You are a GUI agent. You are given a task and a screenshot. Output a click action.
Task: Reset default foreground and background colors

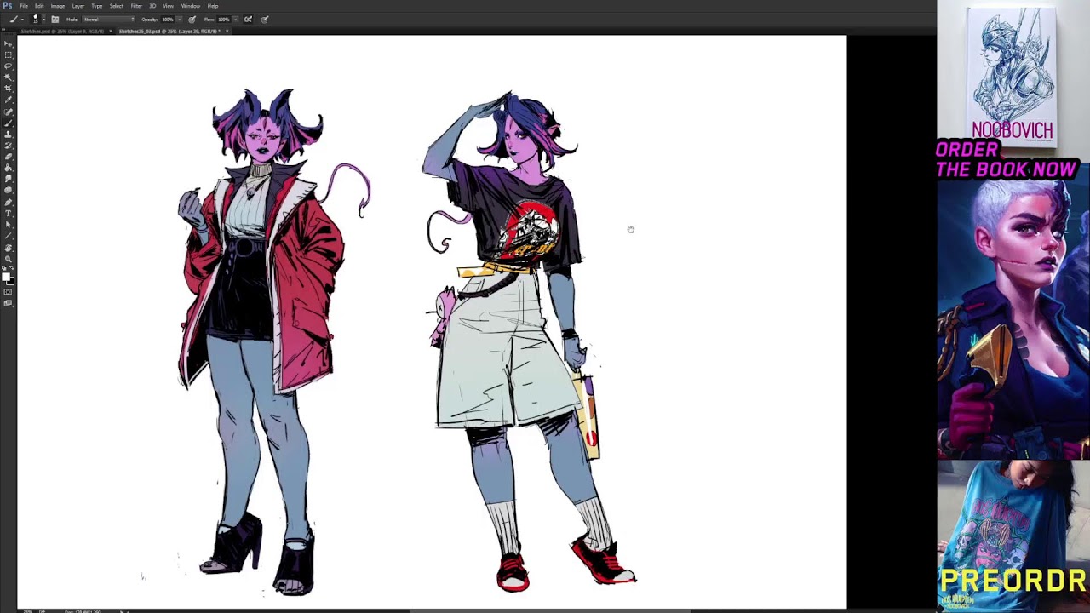point(3,267)
